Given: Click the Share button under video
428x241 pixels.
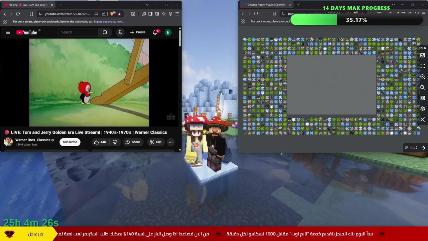Looking at the screenshot, I should tap(133, 142).
